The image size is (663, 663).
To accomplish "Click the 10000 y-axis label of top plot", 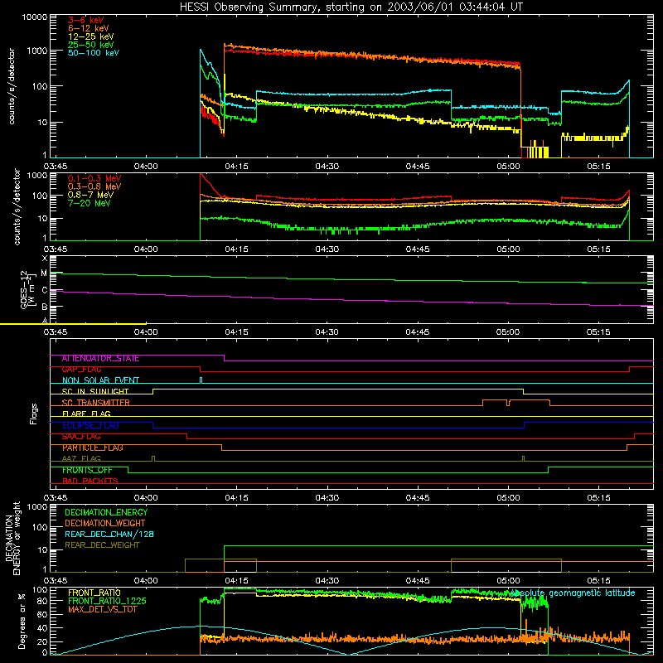I will (35, 17).
